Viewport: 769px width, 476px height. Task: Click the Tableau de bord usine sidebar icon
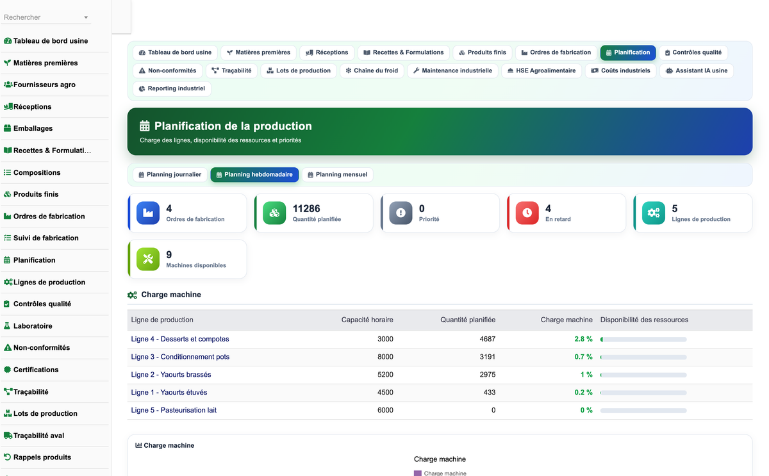pyautogui.click(x=8, y=41)
